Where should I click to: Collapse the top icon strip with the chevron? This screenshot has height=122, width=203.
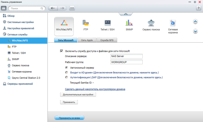(x=126, y=14)
